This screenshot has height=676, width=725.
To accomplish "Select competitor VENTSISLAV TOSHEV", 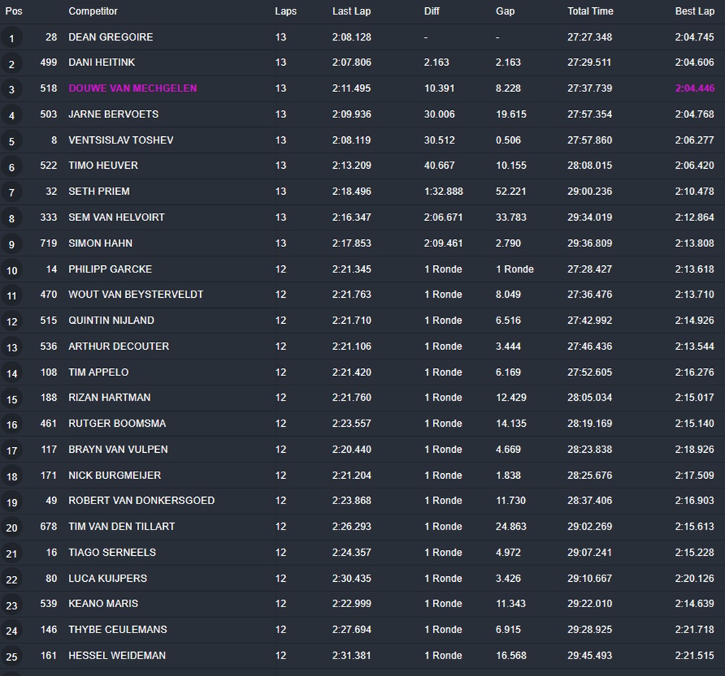I will click(120, 140).
